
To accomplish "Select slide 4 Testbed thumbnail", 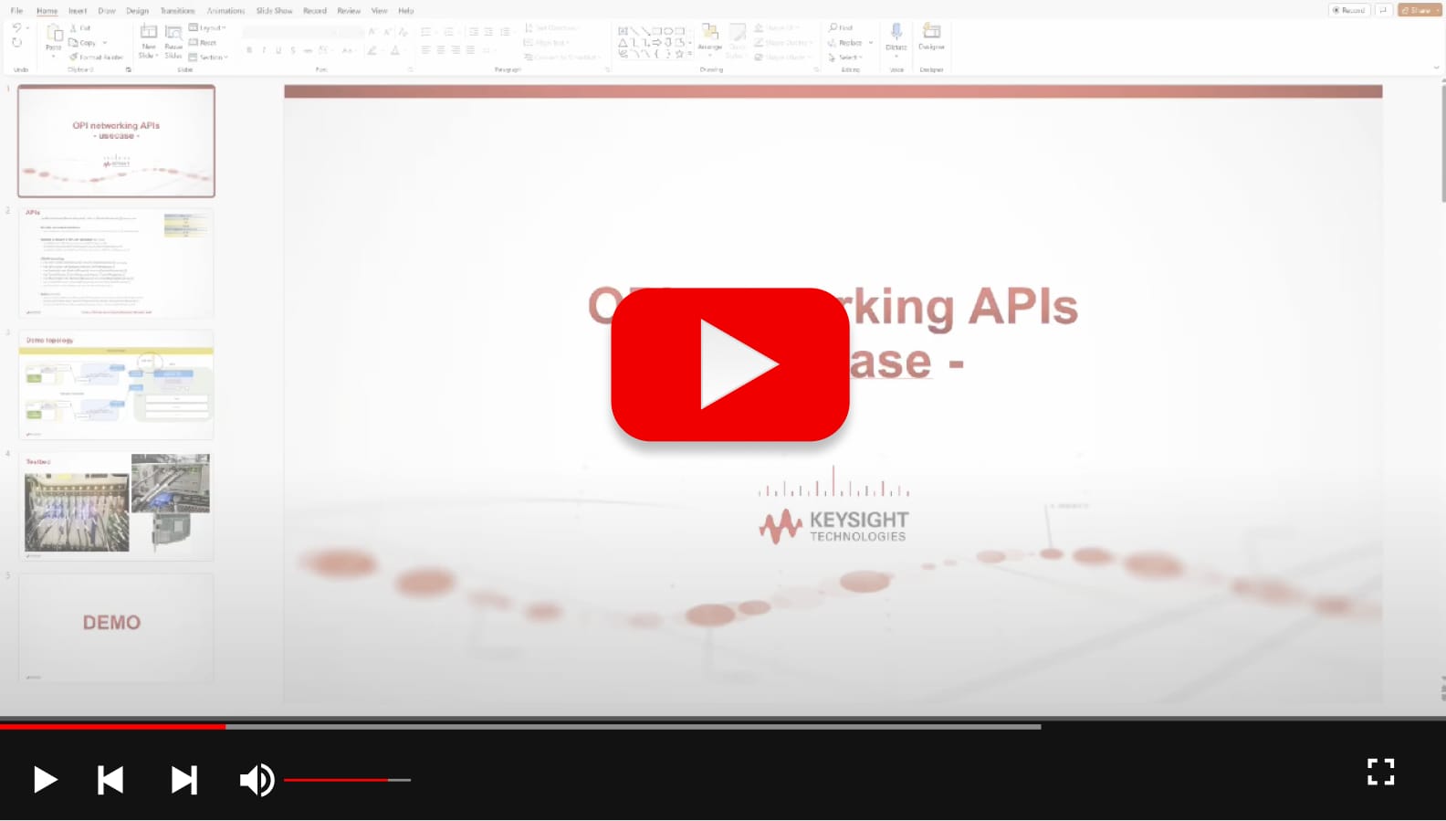I will click(x=117, y=506).
